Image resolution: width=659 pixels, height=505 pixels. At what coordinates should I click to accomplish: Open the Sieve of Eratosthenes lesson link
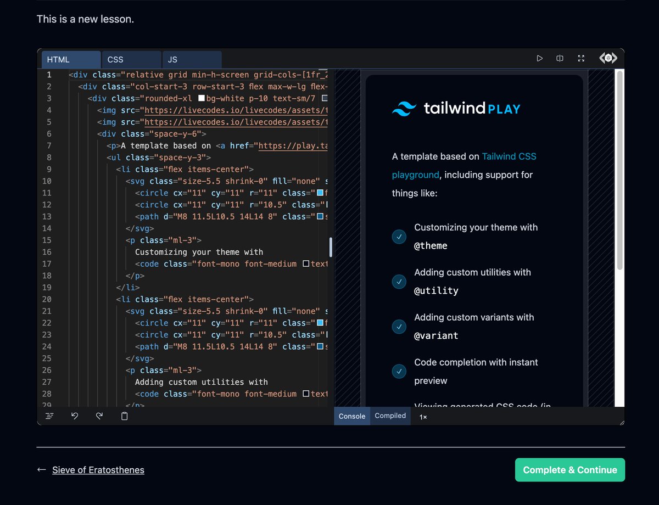tap(98, 470)
